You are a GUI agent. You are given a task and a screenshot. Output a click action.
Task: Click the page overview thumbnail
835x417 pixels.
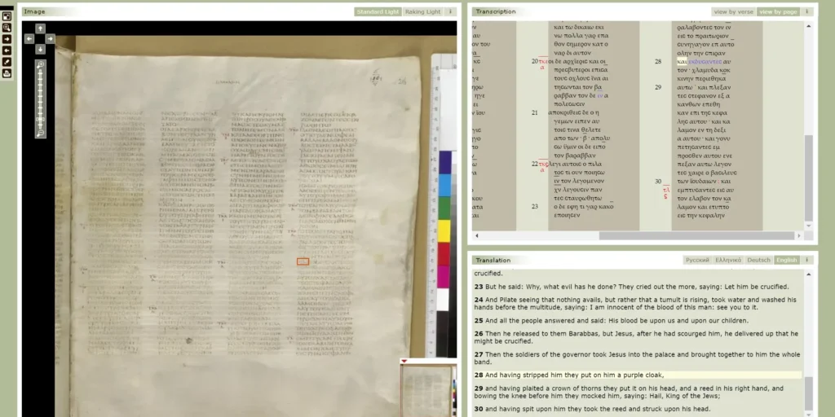pos(426,392)
